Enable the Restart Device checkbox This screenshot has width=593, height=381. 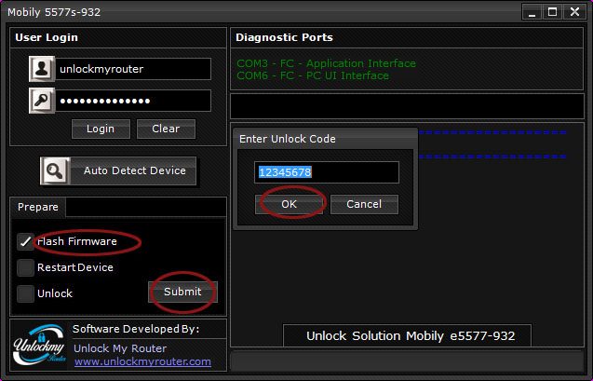point(25,267)
